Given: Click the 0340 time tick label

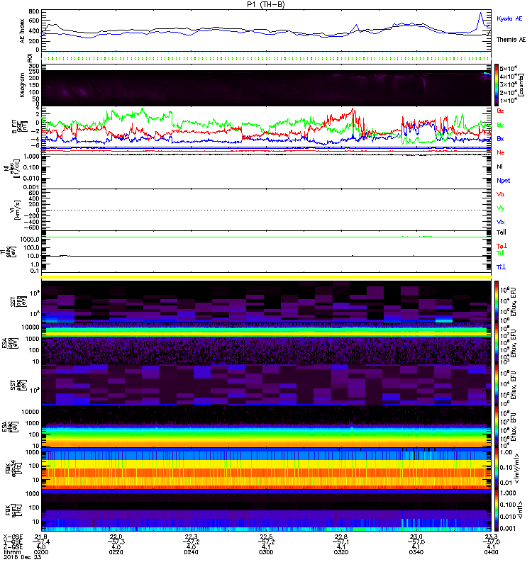Looking at the screenshot, I should (x=416, y=552).
